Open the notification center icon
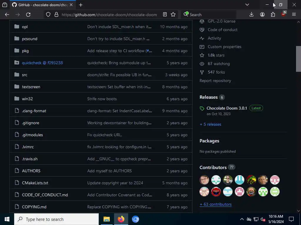Viewport: 301px width, 225px height. [x=291, y=219]
